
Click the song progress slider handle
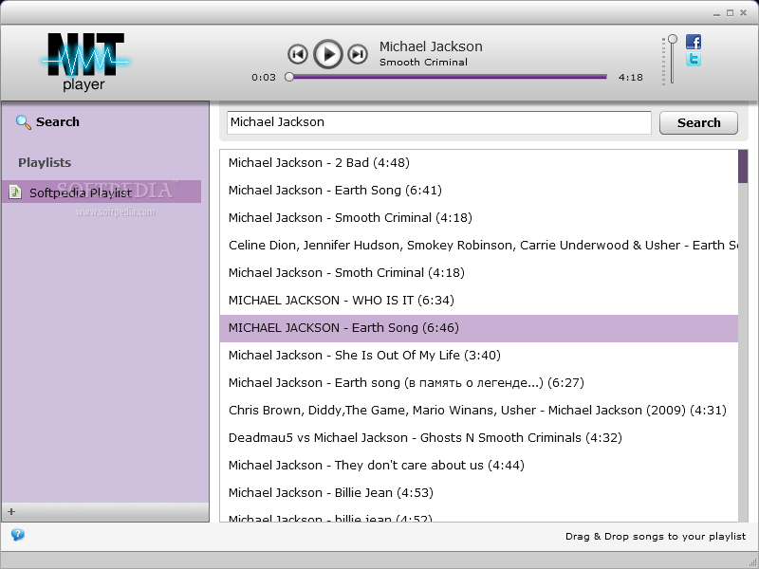289,77
